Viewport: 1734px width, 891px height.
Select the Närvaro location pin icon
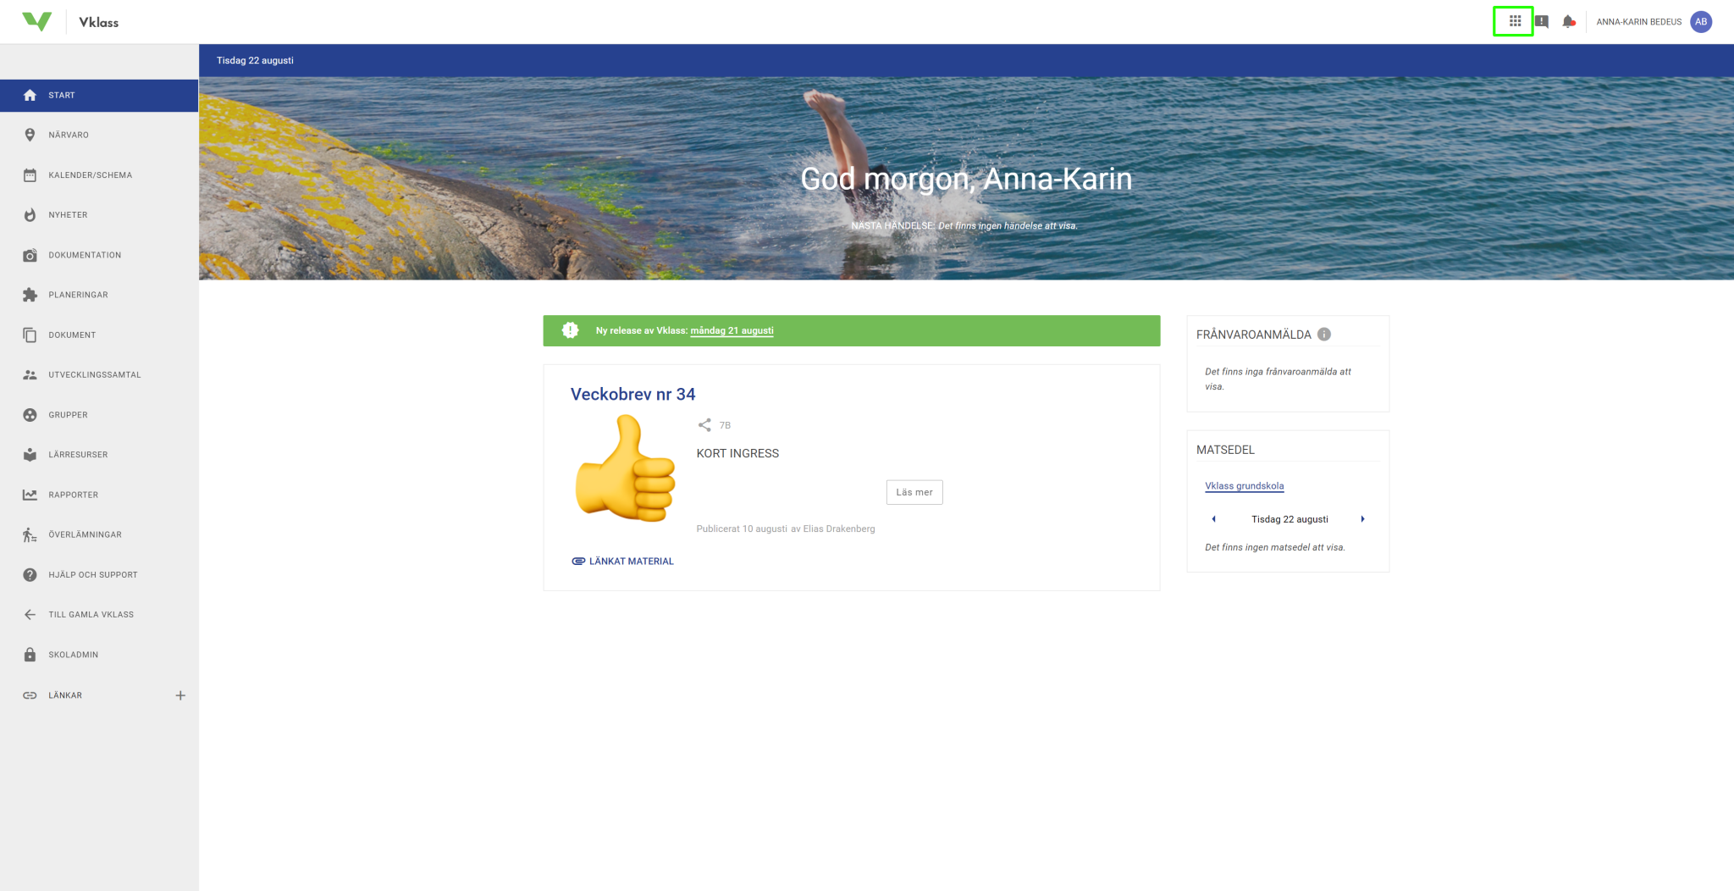30,135
